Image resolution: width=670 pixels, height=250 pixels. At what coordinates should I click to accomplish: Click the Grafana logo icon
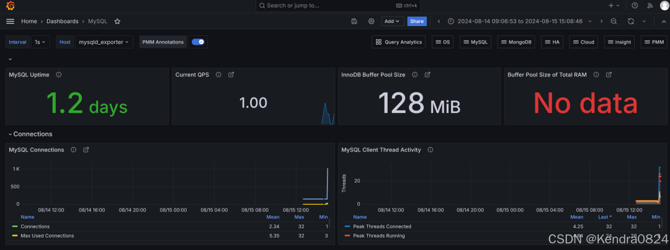(x=11, y=6)
